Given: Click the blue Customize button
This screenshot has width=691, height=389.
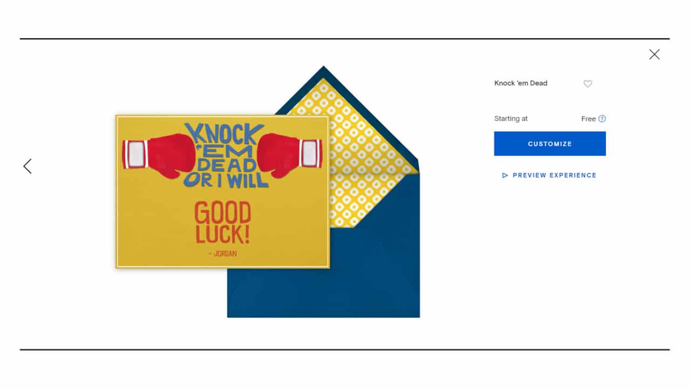Looking at the screenshot, I should [x=550, y=144].
